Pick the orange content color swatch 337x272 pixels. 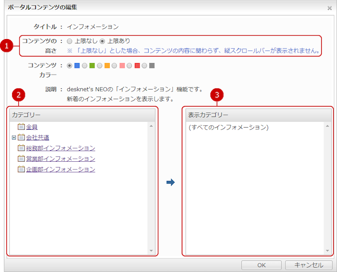(107, 65)
